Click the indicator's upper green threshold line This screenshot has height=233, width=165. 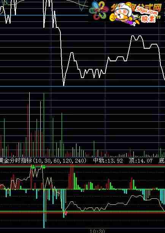[82, 167]
